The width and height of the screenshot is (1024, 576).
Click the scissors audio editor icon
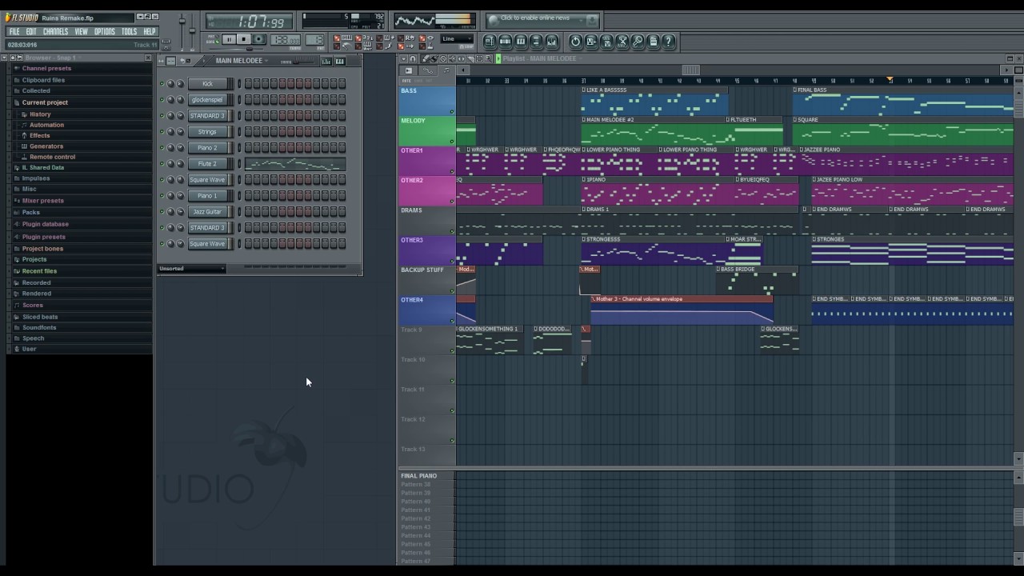point(622,42)
